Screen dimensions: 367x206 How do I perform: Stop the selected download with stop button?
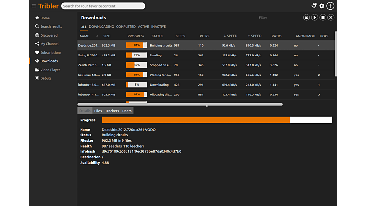click(x=323, y=18)
